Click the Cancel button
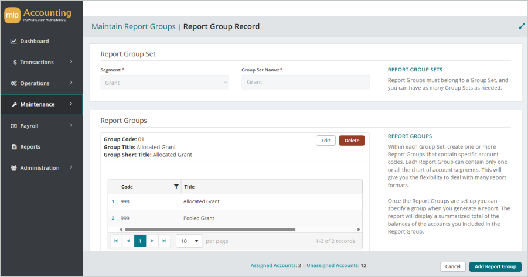 click(452, 266)
